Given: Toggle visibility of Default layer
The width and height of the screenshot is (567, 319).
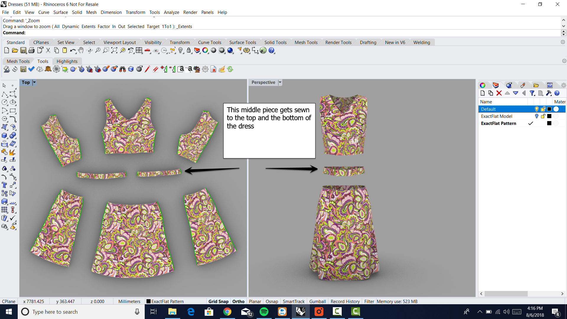Looking at the screenshot, I should [536, 109].
